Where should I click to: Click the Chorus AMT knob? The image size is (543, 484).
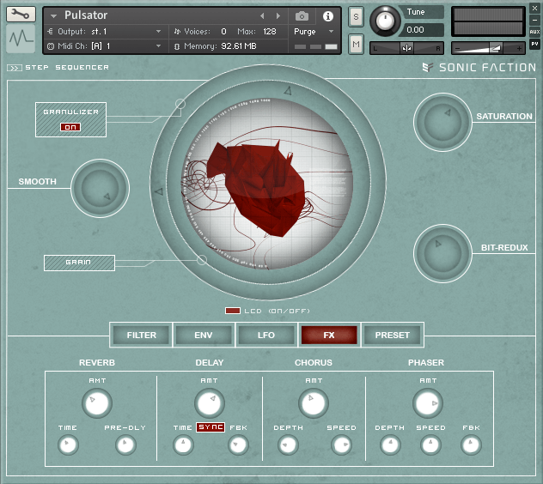pyautogui.click(x=314, y=403)
